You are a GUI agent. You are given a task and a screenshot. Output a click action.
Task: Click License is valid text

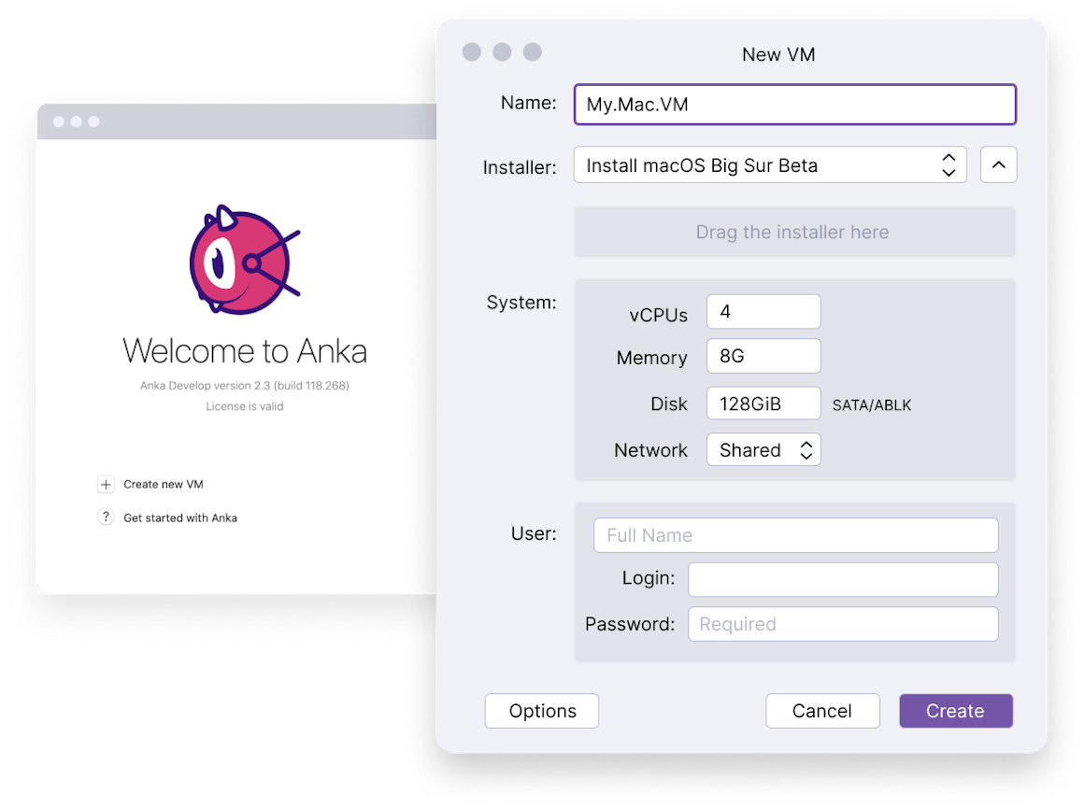pyautogui.click(x=245, y=406)
